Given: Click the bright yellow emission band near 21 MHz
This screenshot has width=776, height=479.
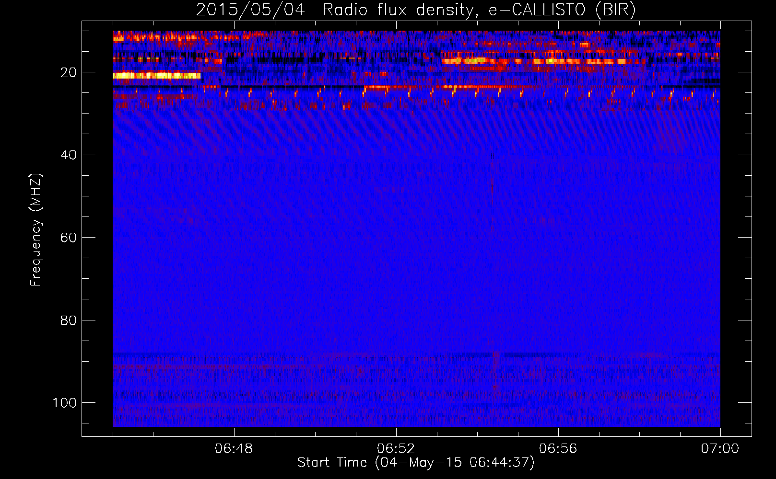Looking at the screenshot, I should (156, 76).
